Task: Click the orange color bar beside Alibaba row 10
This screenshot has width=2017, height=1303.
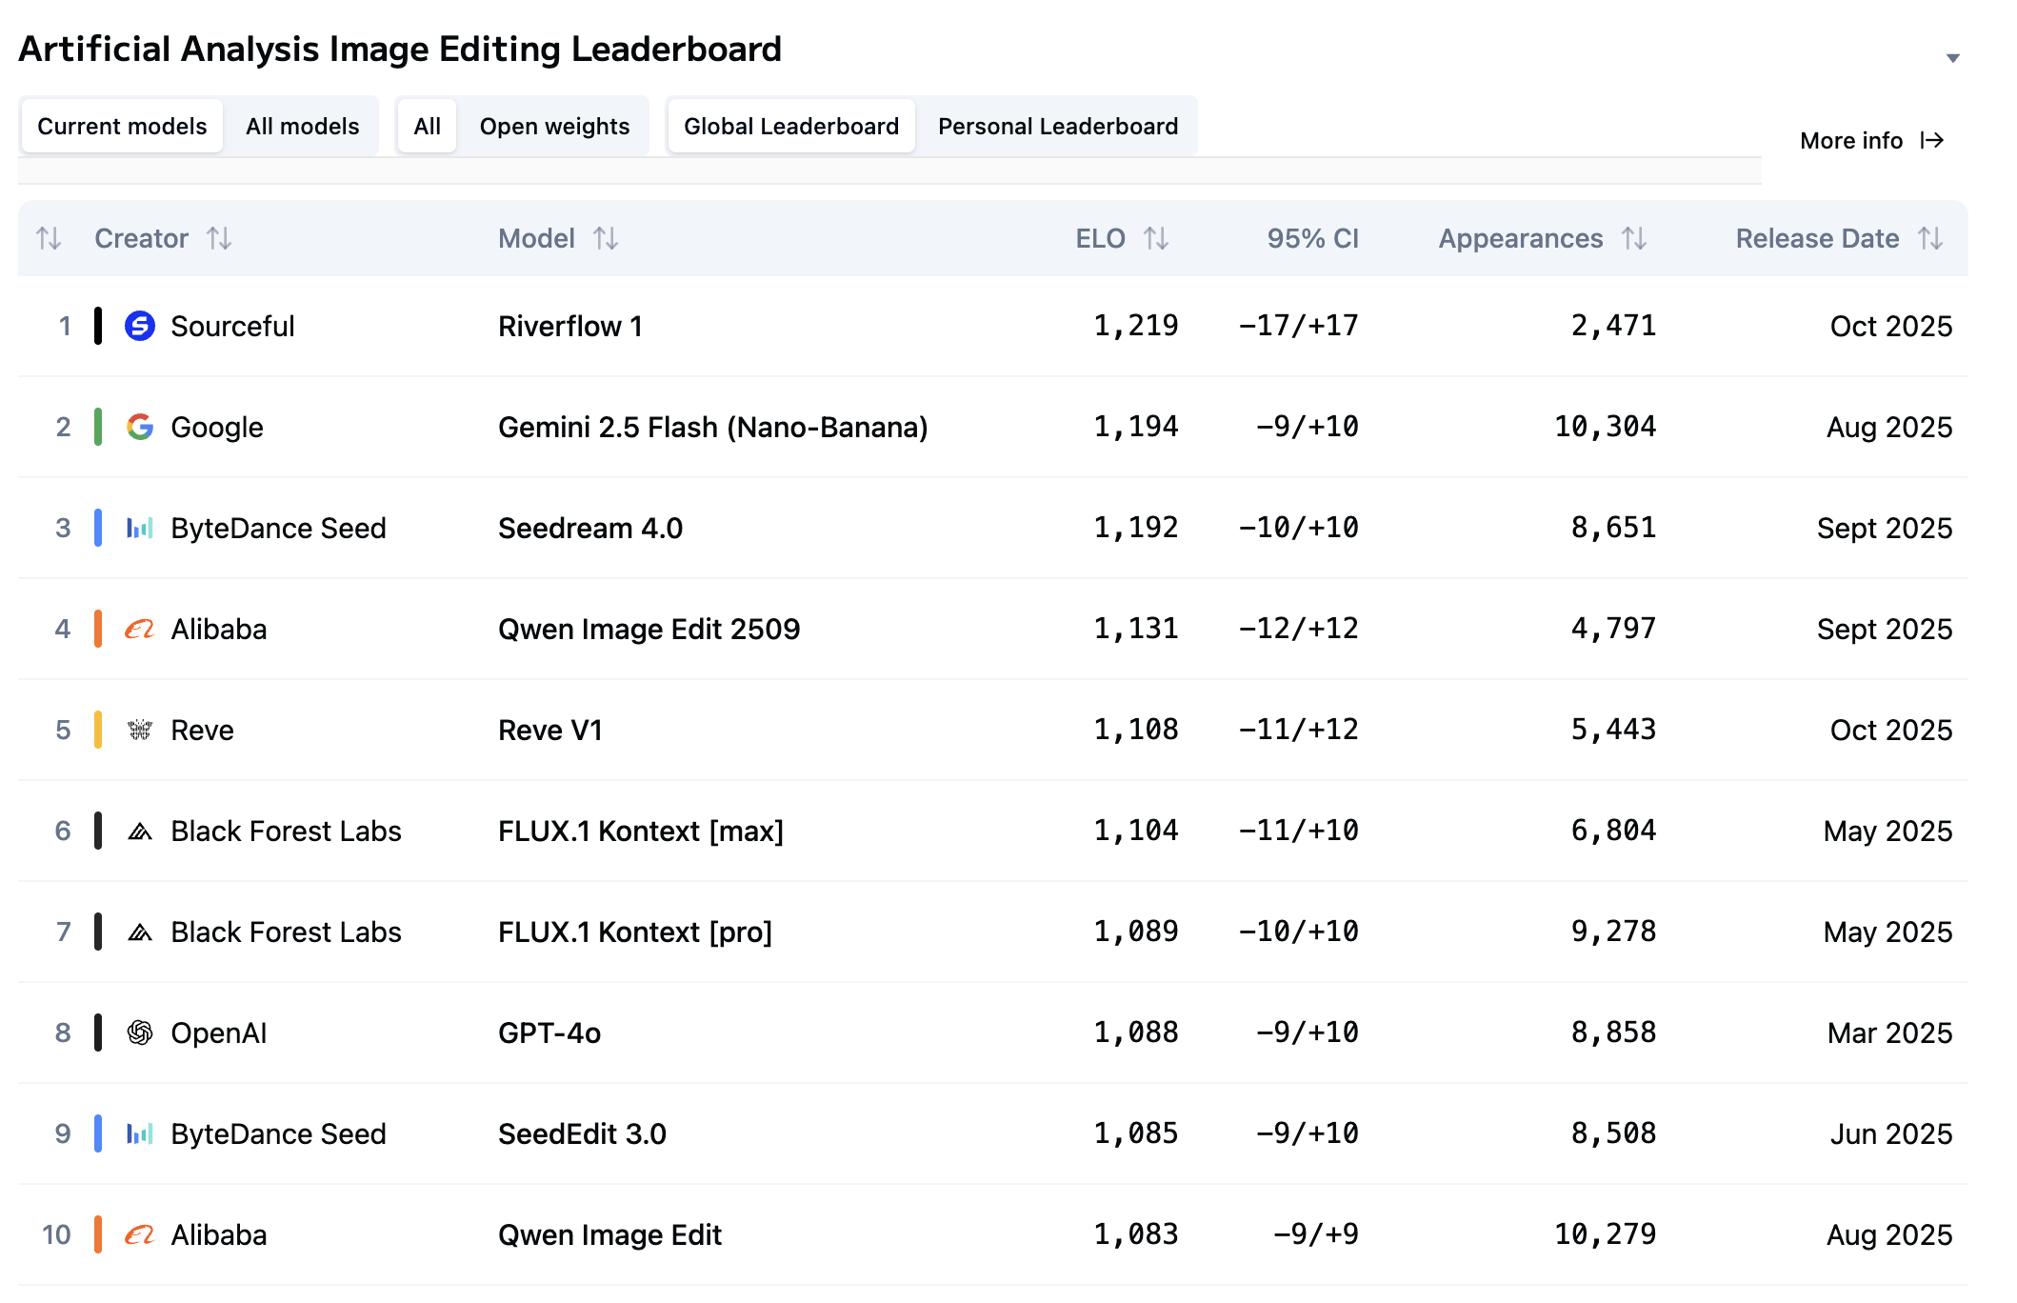Action: click(x=98, y=1234)
